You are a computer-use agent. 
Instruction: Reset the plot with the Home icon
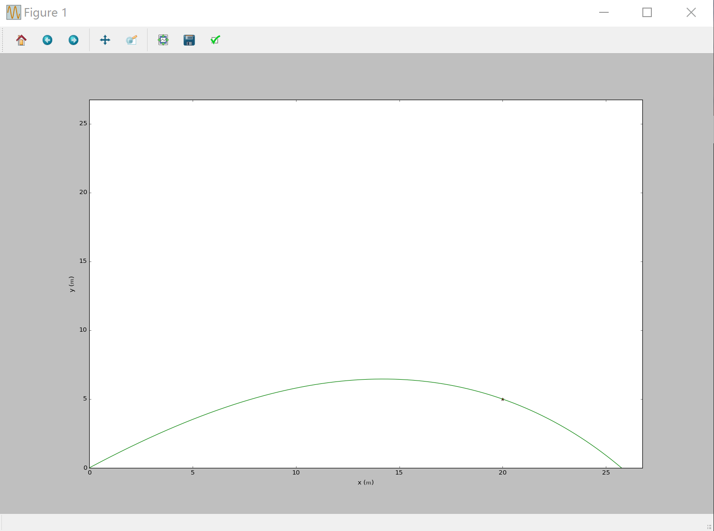click(21, 40)
